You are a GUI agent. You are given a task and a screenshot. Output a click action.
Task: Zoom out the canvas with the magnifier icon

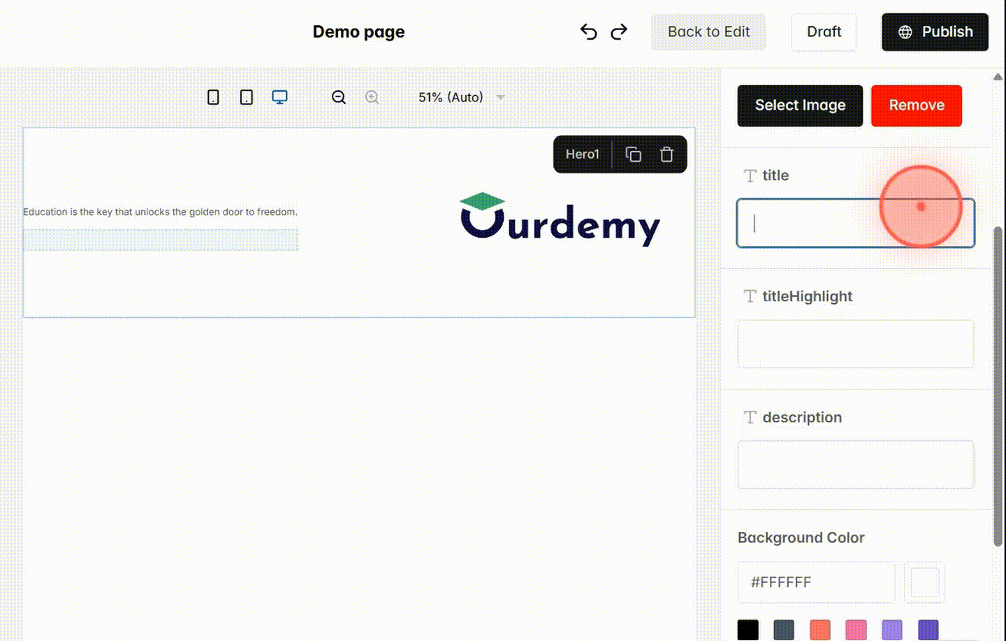click(339, 97)
